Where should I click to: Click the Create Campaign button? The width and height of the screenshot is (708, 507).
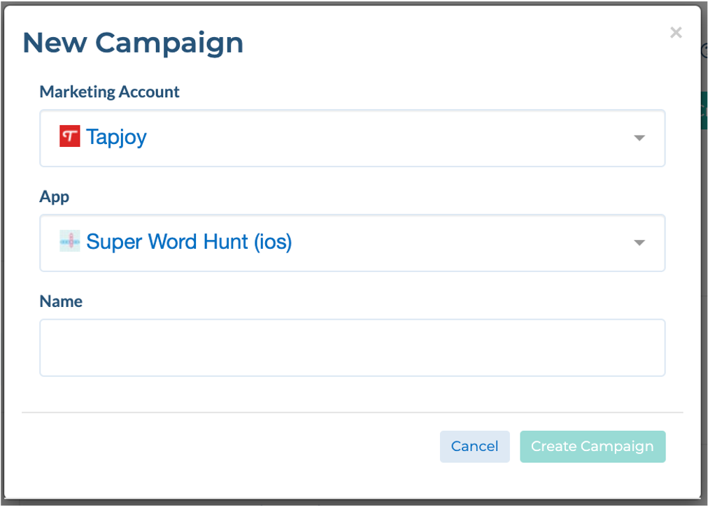pos(592,446)
